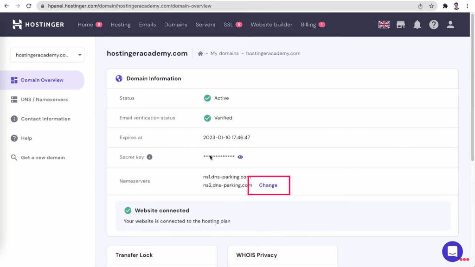This screenshot has width=475, height=267.
Task: Click My domains breadcrumb link
Action: click(225, 53)
